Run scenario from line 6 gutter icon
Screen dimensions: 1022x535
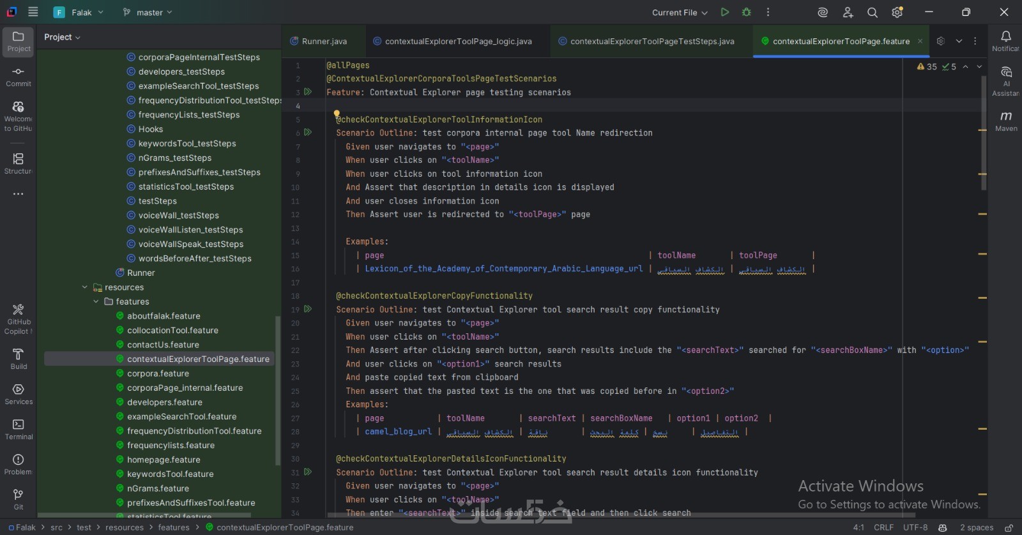point(308,132)
